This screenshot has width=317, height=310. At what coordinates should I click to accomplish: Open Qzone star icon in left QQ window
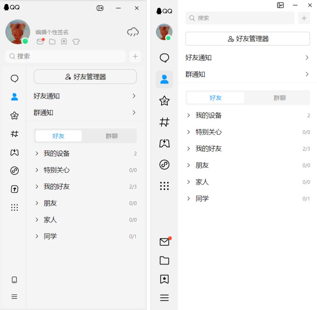[x=14, y=116]
